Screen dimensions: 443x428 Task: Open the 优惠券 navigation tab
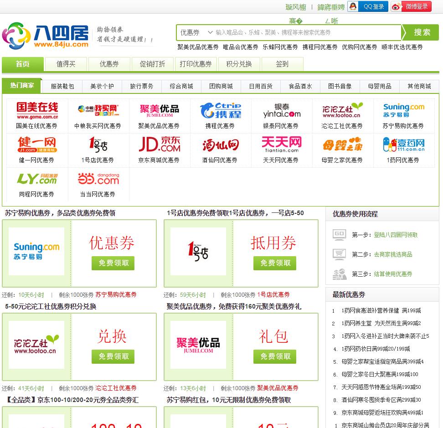tap(109, 64)
